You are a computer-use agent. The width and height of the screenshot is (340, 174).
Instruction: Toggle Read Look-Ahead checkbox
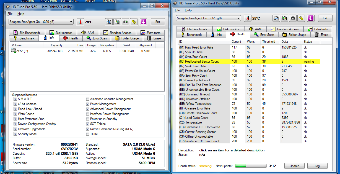[x=15, y=109]
